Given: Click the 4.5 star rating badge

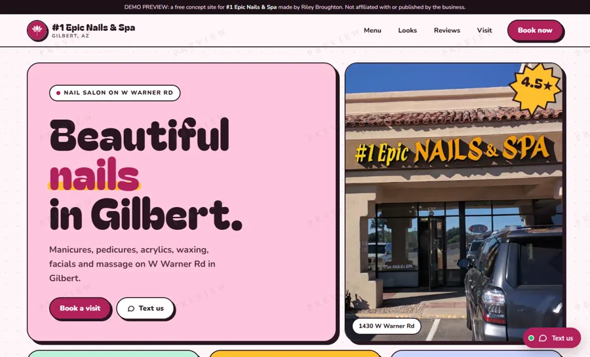Looking at the screenshot, I should pyautogui.click(x=535, y=88).
